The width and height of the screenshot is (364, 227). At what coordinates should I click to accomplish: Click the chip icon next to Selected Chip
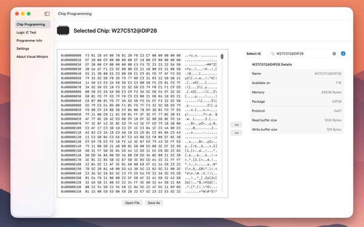(x=63, y=30)
